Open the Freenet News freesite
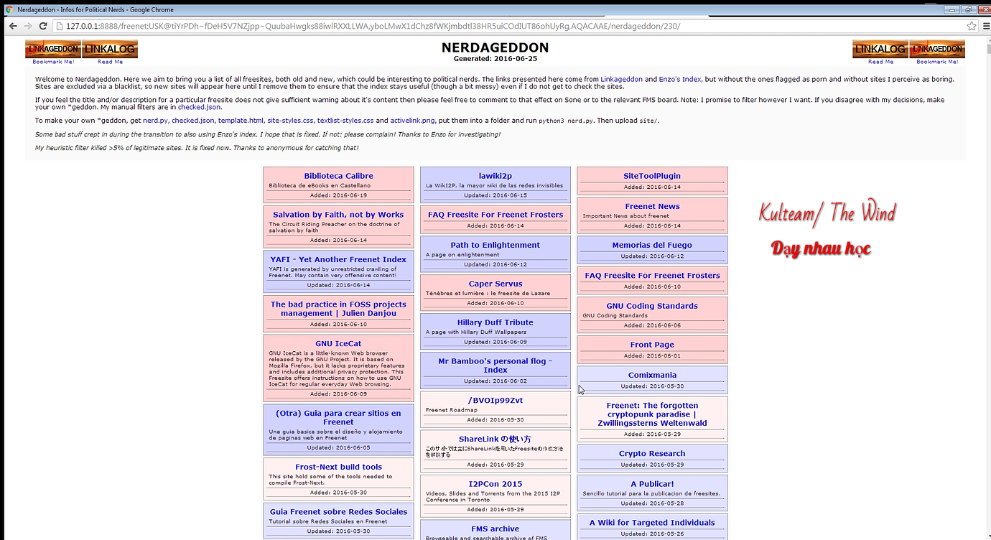The height and width of the screenshot is (540, 991). tap(652, 207)
